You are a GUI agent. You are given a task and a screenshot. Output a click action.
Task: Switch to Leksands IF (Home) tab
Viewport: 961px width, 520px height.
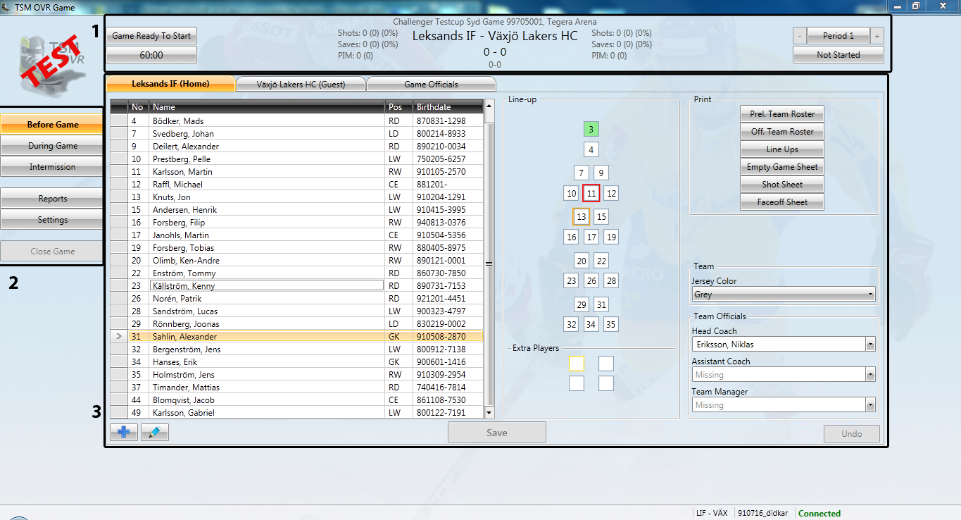[x=170, y=83]
